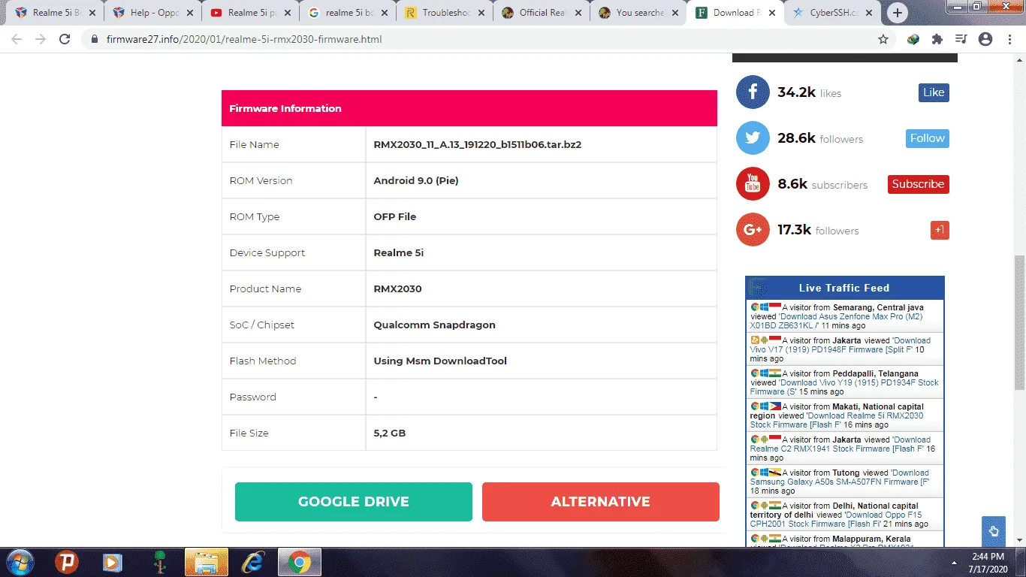Open the Vivo V17 PD1948F firmware link
Image resolution: width=1026 pixels, height=577 pixels.
tap(840, 345)
